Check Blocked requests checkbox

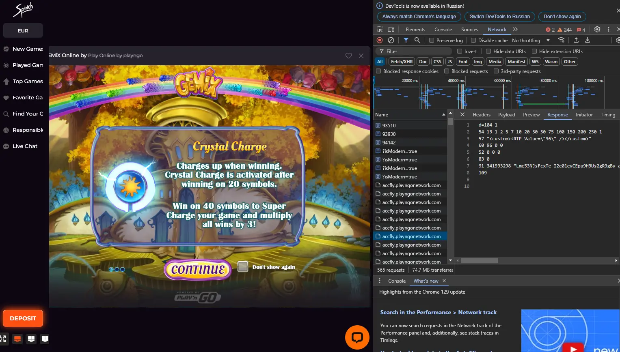click(447, 71)
